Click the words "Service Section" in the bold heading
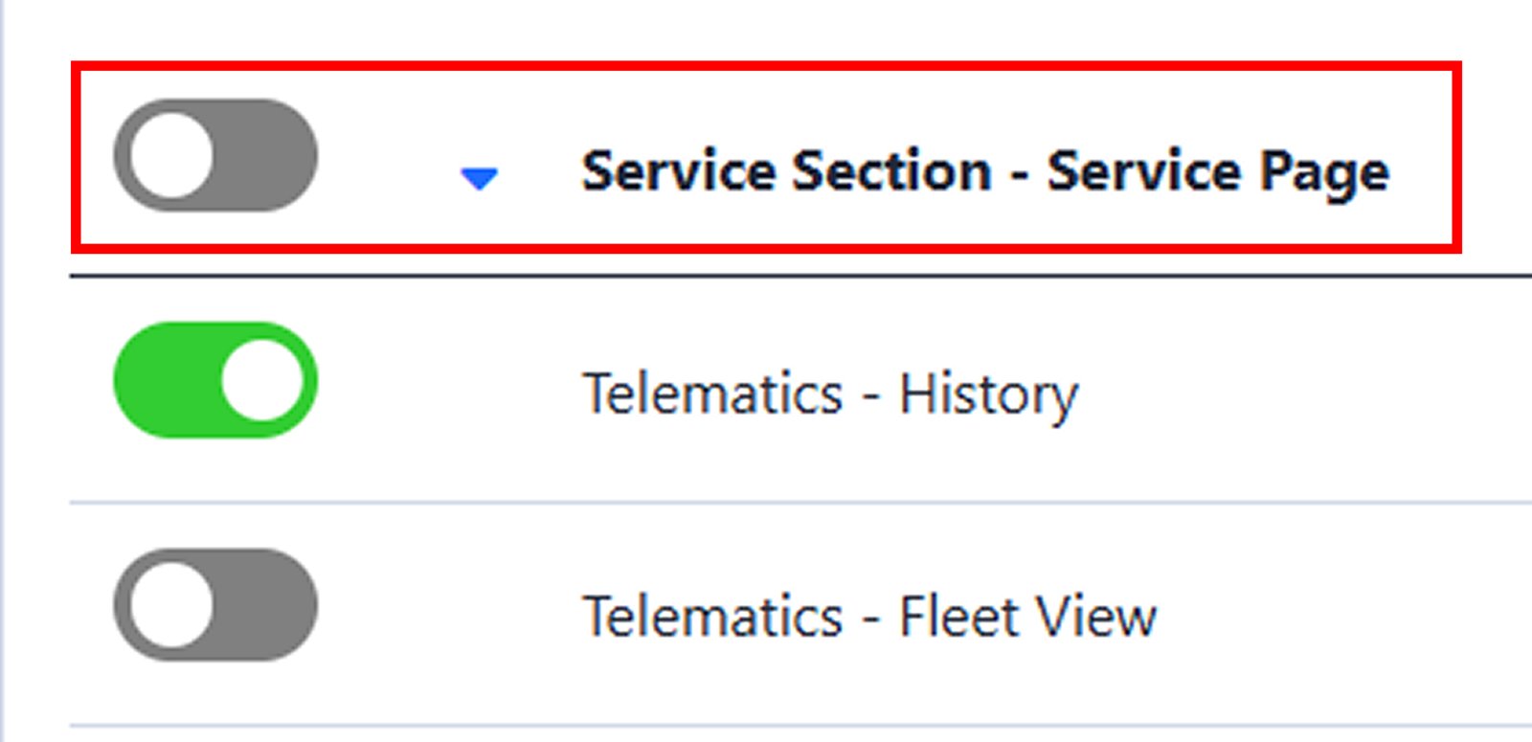The width and height of the screenshot is (1532, 742). pos(786,172)
